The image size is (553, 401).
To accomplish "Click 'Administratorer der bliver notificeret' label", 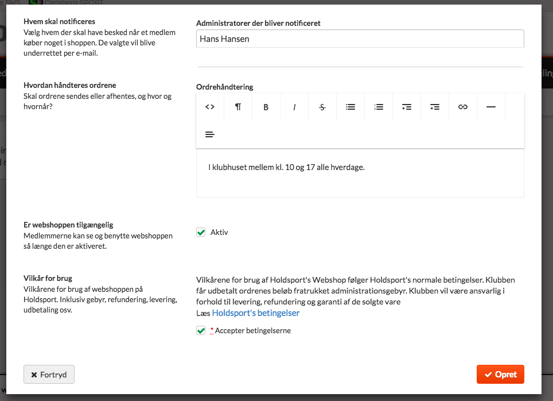I will (x=258, y=24).
